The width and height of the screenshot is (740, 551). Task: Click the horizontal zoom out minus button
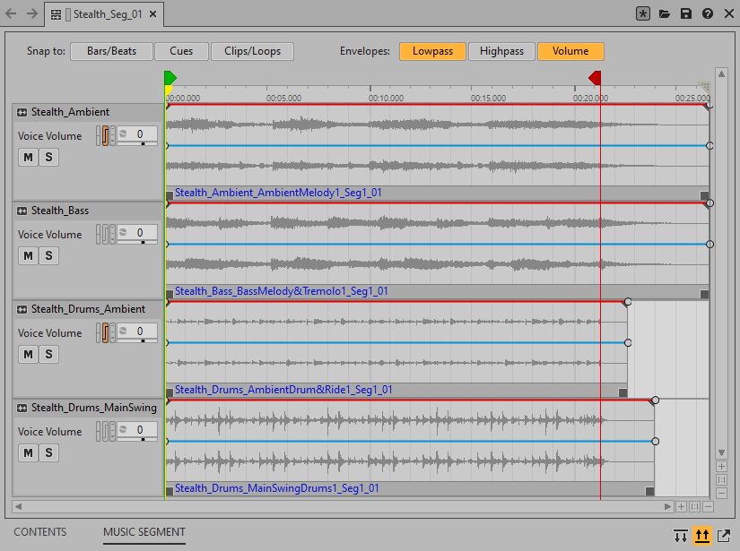pyautogui.click(x=707, y=507)
